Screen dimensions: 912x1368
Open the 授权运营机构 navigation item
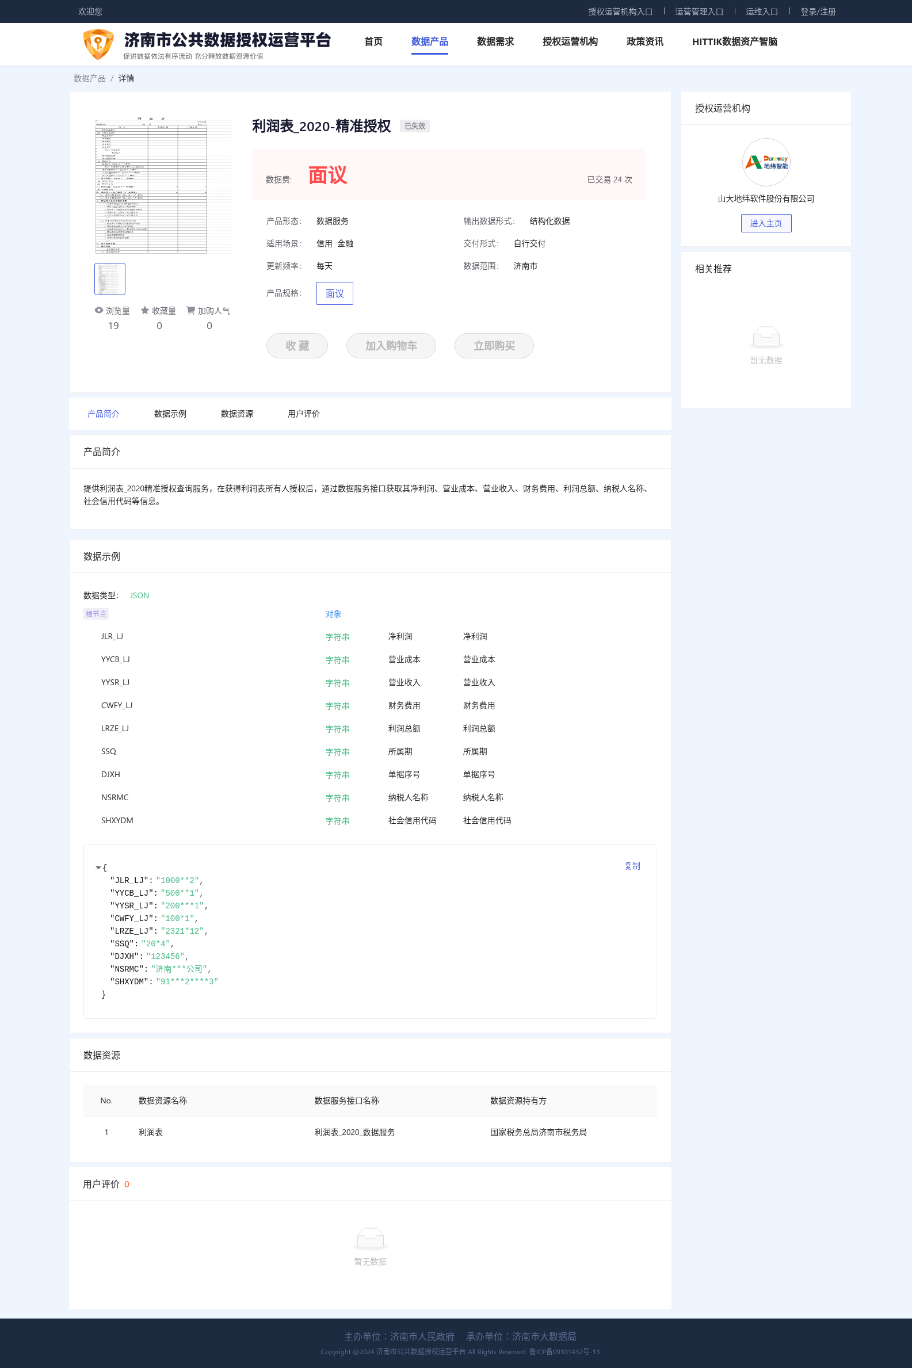click(570, 41)
